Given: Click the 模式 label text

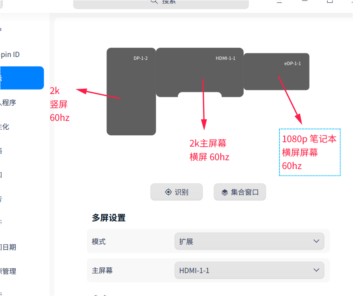Looking at the screenshot, I should pyautogui.click(x=99, y=241).
